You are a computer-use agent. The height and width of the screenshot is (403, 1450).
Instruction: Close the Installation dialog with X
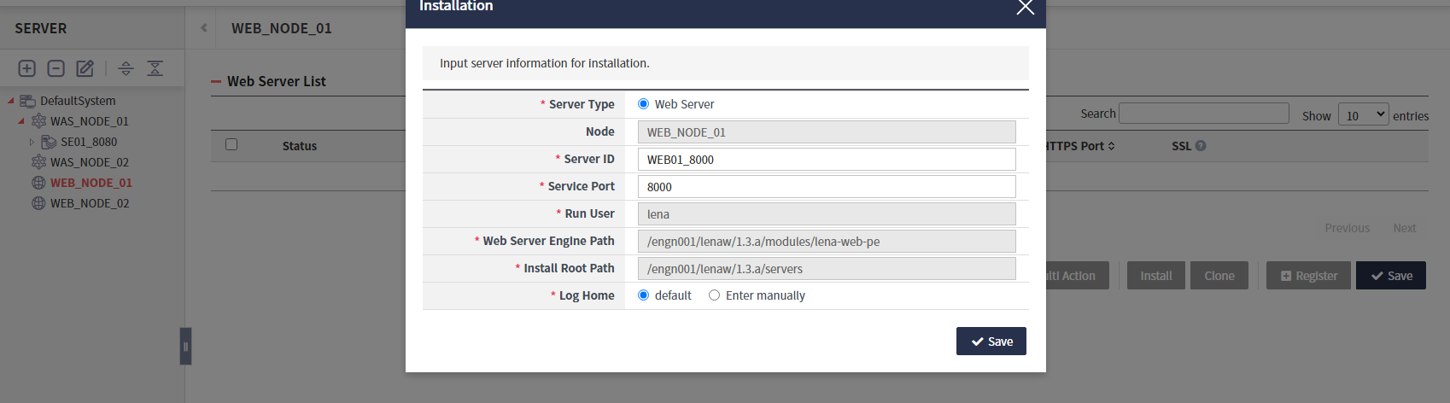pyautogui.click(x=1025, y=8)
